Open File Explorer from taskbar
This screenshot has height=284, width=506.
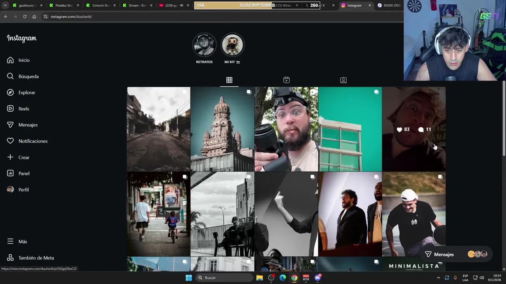pos(259,278)
